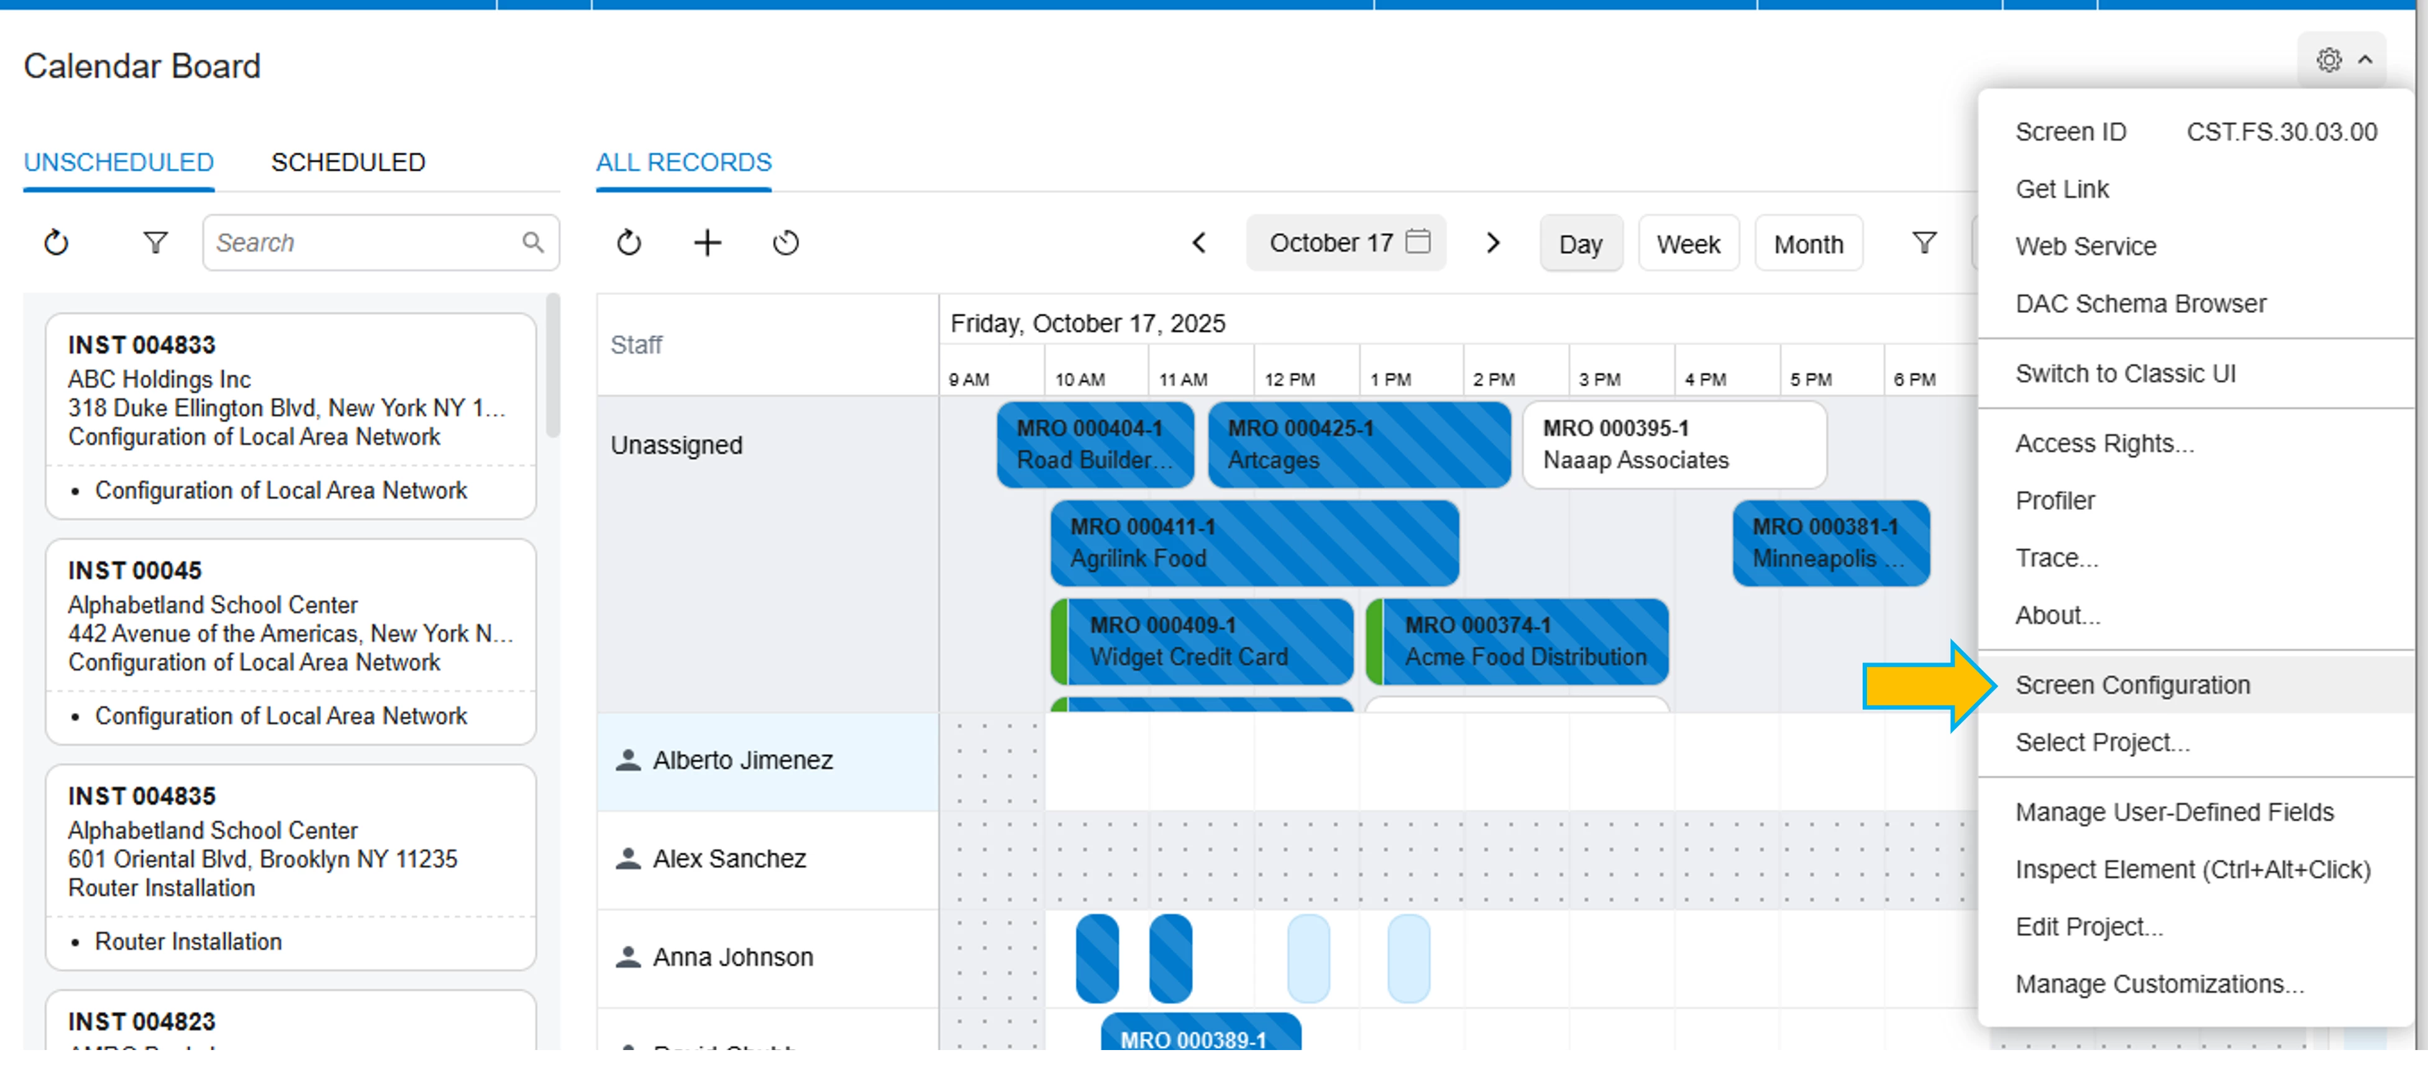
Task: Go to the previous day arrow
Action: point(1199,243)
